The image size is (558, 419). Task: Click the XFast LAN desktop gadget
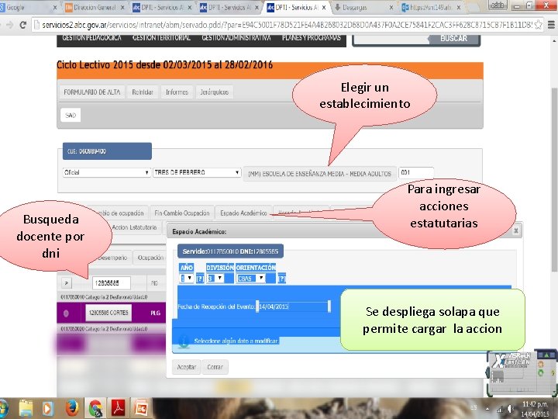522,373
